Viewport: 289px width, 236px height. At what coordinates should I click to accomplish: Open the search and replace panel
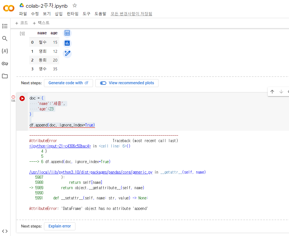click(5, 39)
